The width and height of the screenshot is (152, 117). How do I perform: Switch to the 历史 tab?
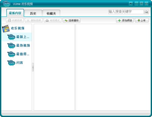coord(33,13)
